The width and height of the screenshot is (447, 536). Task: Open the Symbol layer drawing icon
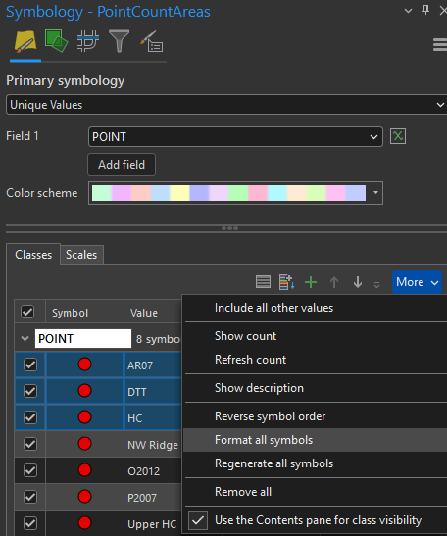coord(88,41)
